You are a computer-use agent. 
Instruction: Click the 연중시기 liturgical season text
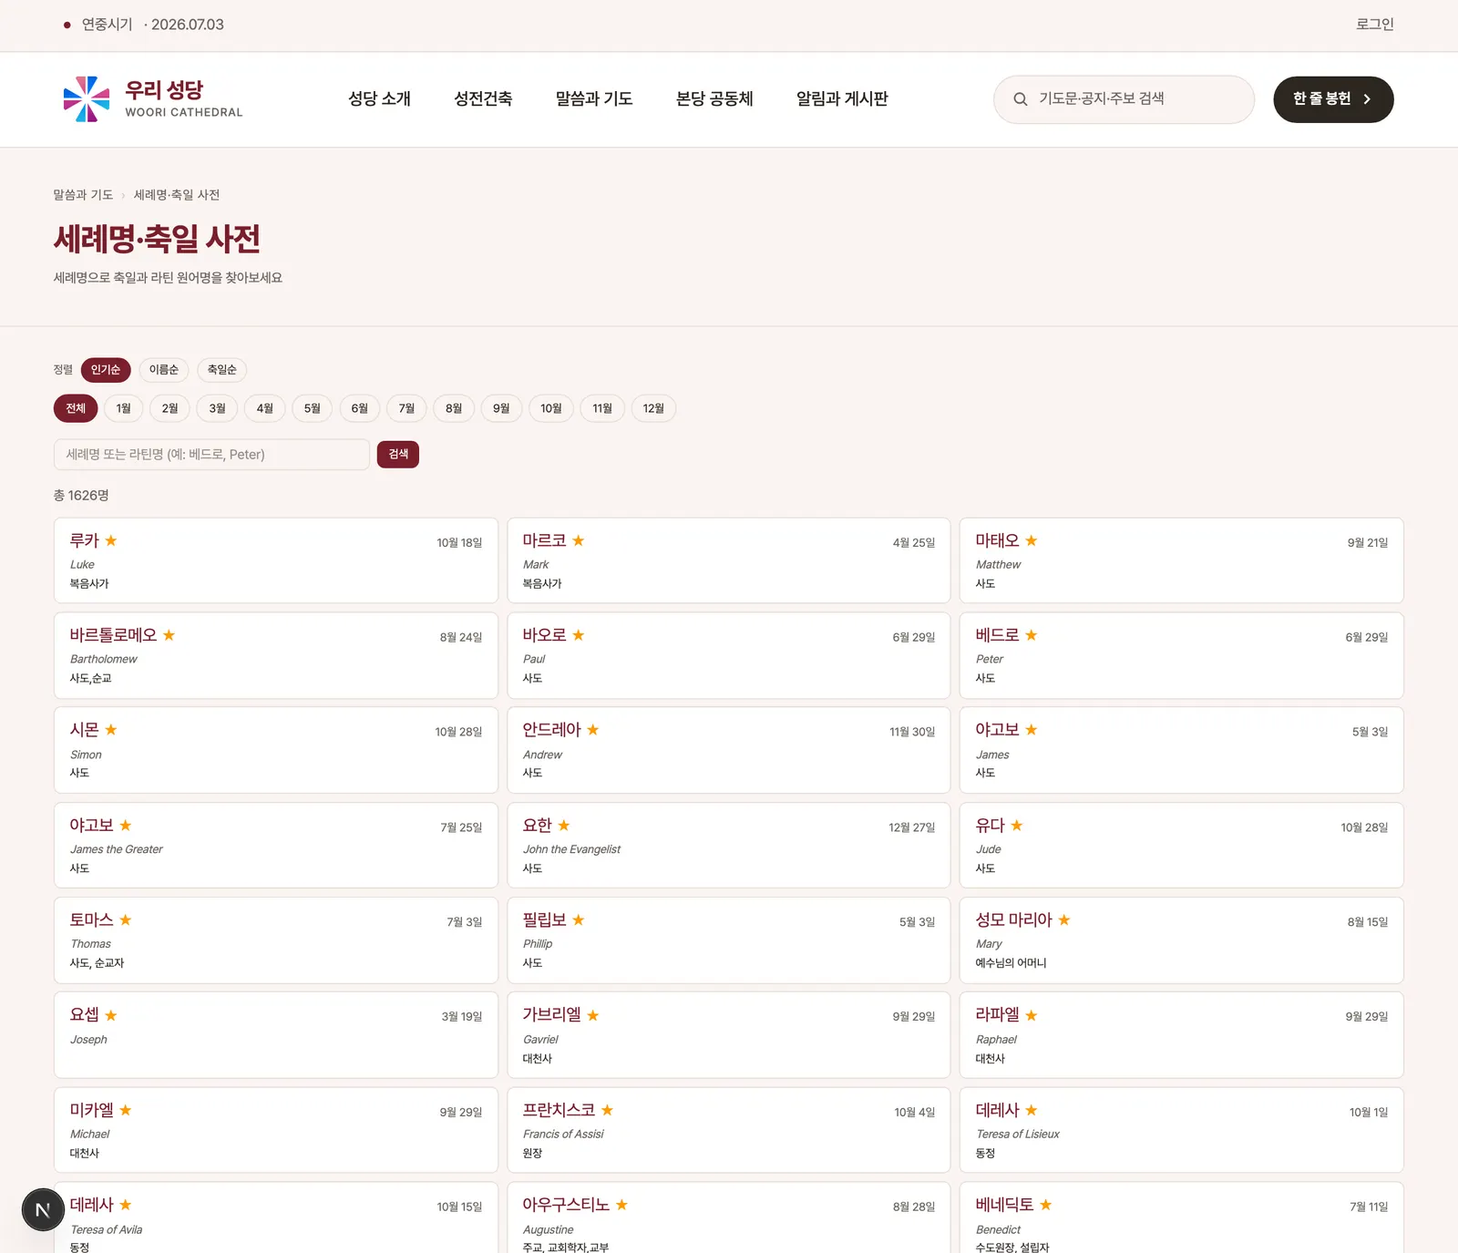108,25
